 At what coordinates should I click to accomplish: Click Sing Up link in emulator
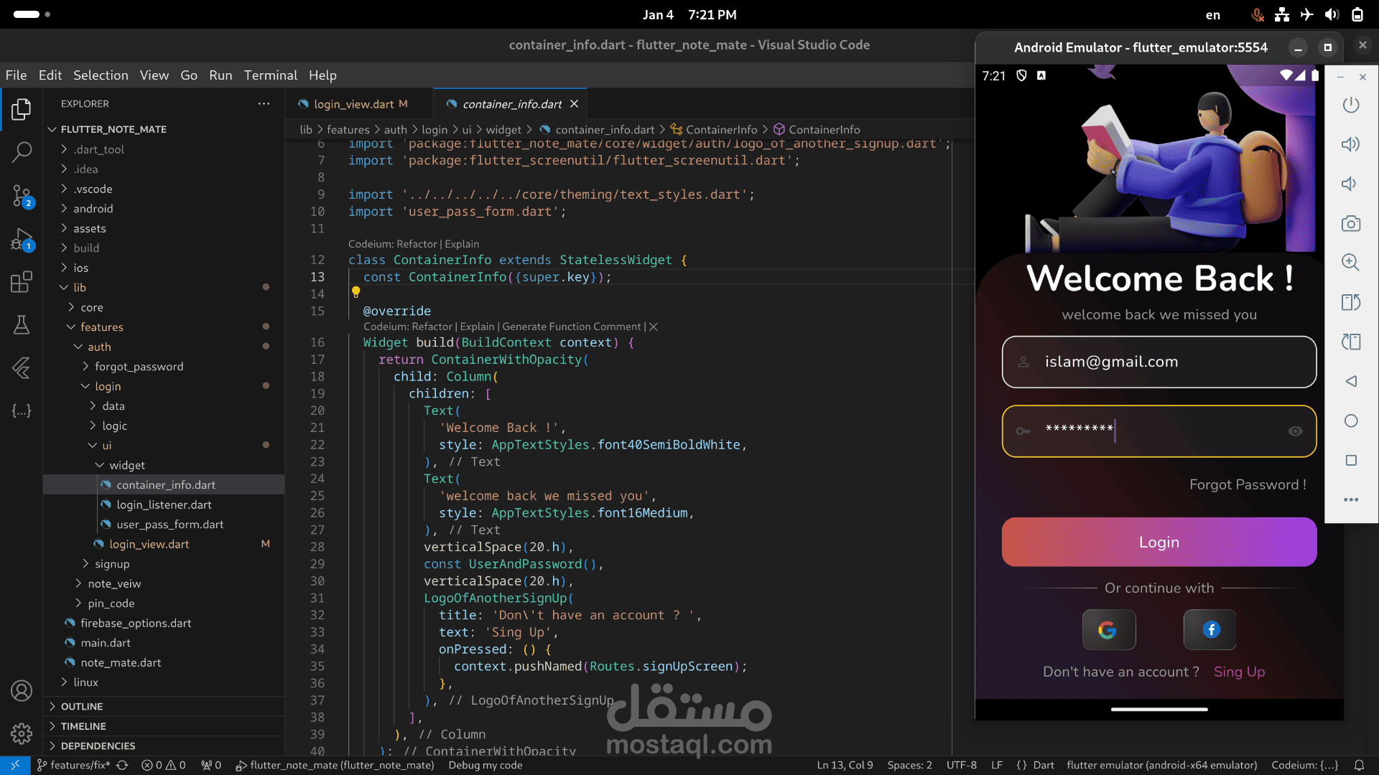tap(1239, 672)
